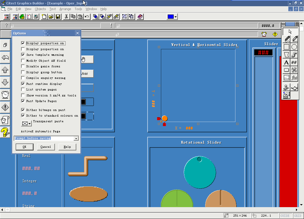Open the Objects menu
This screenshot has height=219, width=304.
(40, 9)
